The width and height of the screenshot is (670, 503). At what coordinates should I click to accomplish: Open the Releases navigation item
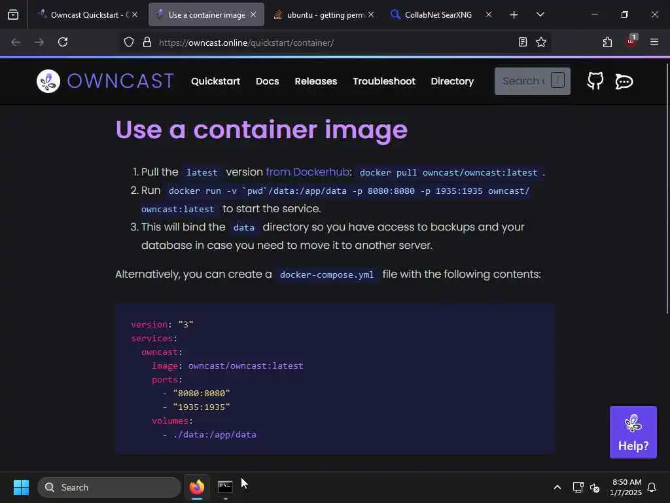pos(316,81)
